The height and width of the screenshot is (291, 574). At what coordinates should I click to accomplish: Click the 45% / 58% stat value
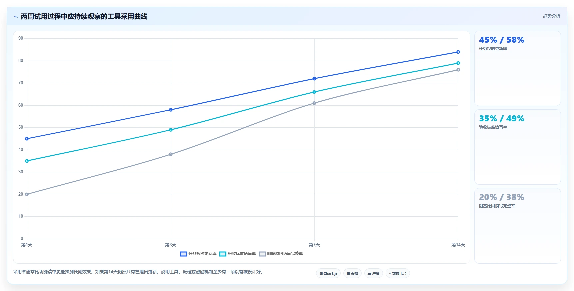tap(501, 40)
